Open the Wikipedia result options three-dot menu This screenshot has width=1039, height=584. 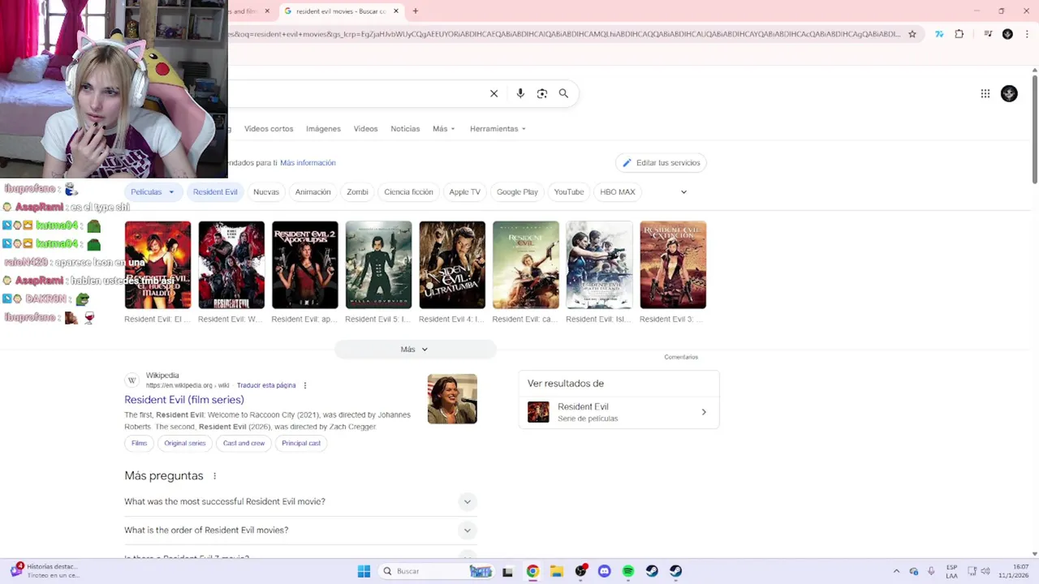coord(305,385)
